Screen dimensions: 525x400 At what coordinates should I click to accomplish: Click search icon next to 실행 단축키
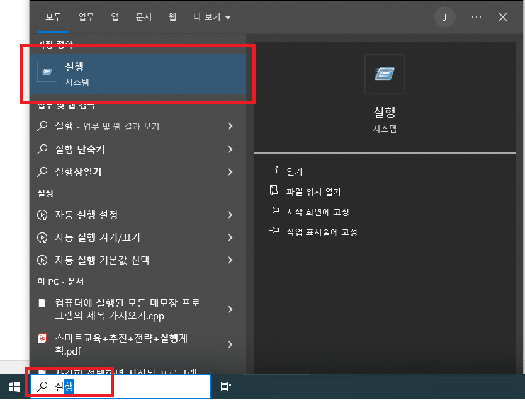point(42,149)
